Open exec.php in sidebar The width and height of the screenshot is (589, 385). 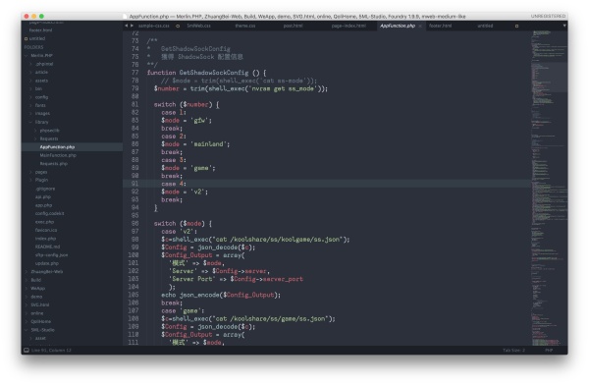[x=44, y=222]
